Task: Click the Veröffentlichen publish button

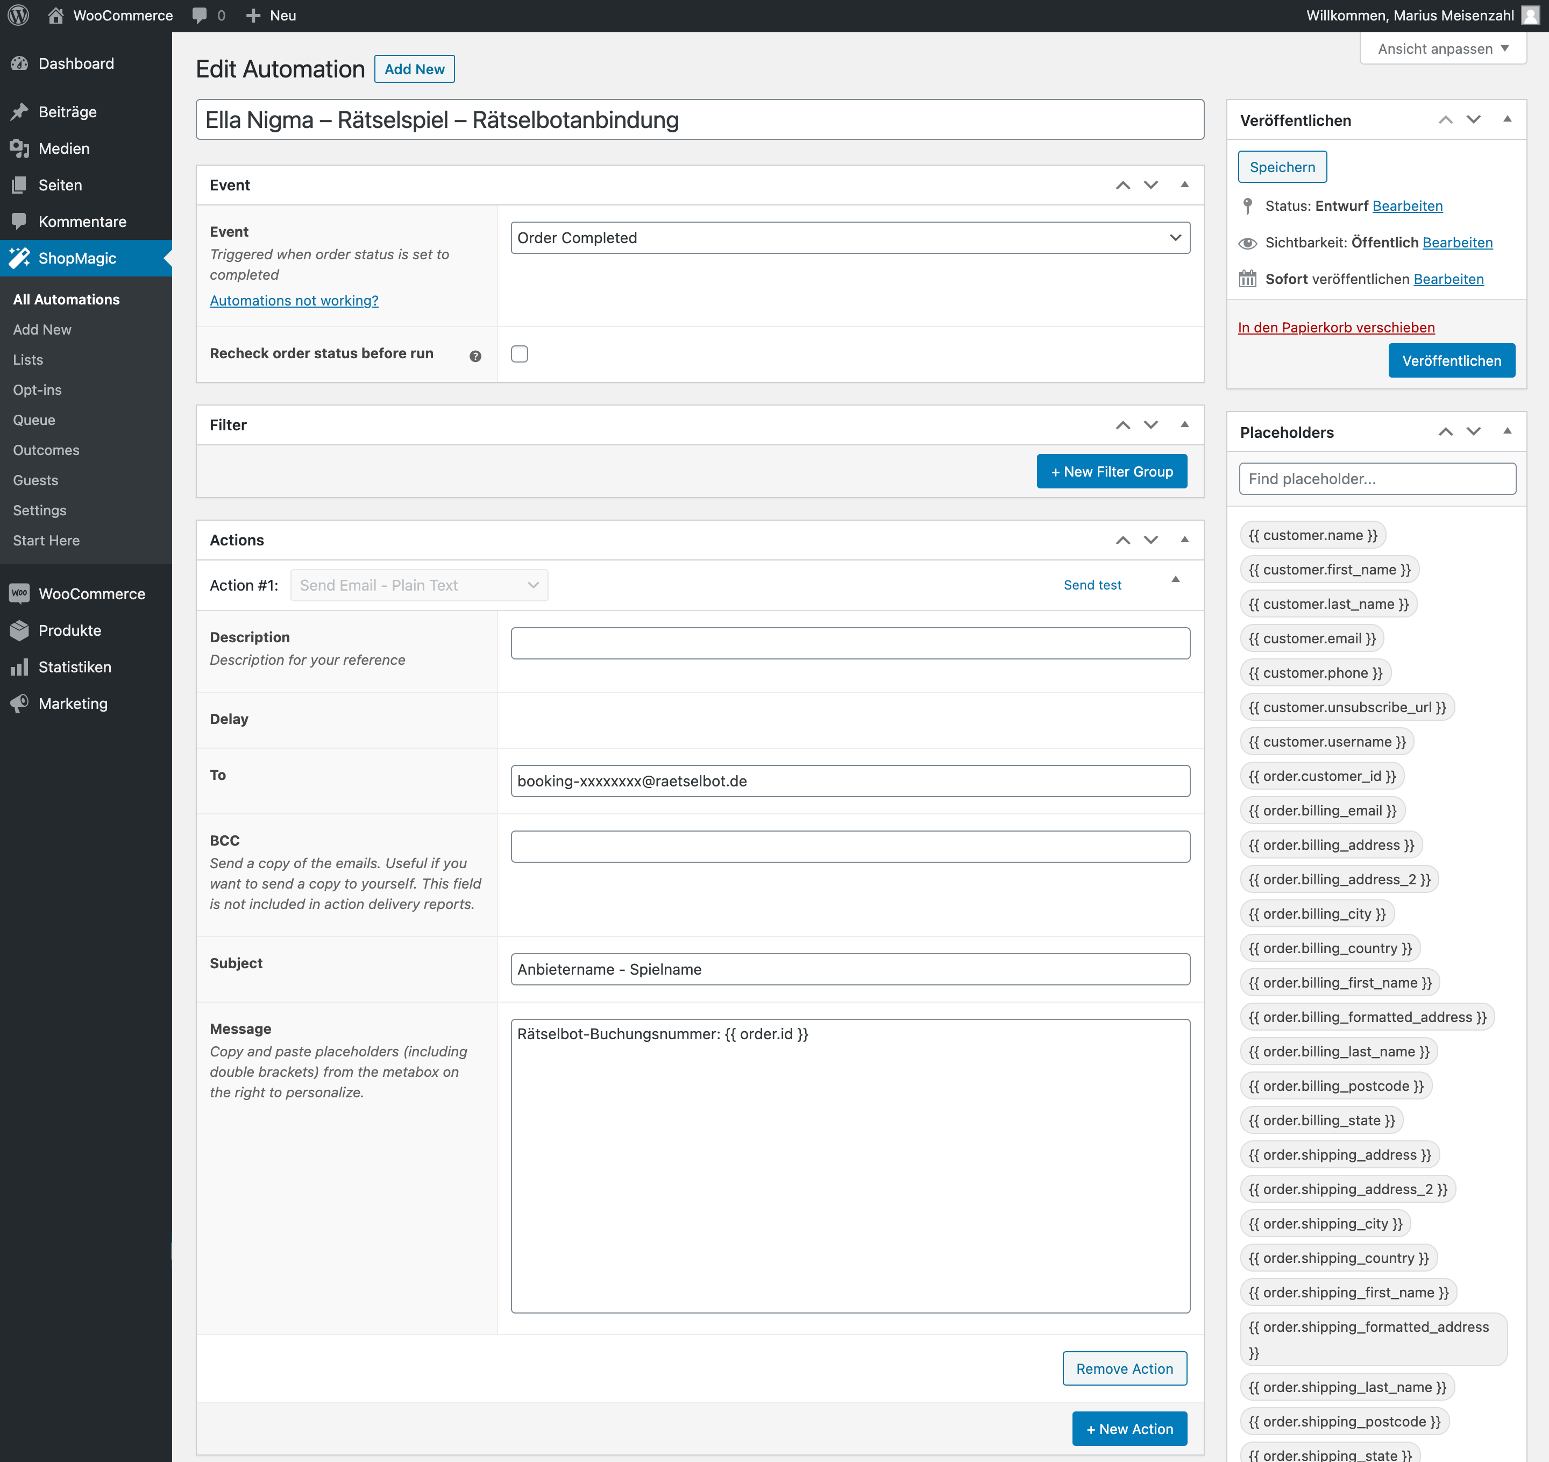Action: [1451, 361]
